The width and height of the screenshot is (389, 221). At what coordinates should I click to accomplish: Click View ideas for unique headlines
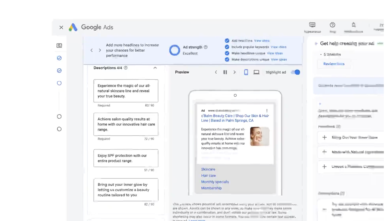[275, 53]
